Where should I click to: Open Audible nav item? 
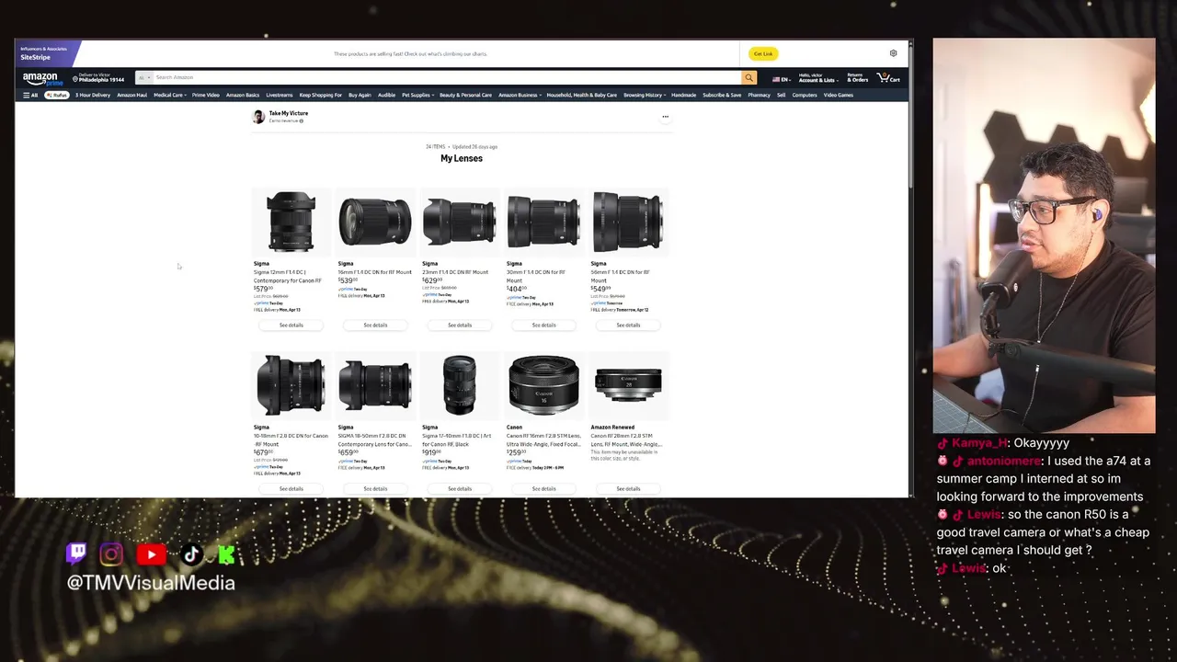(386, 95)
